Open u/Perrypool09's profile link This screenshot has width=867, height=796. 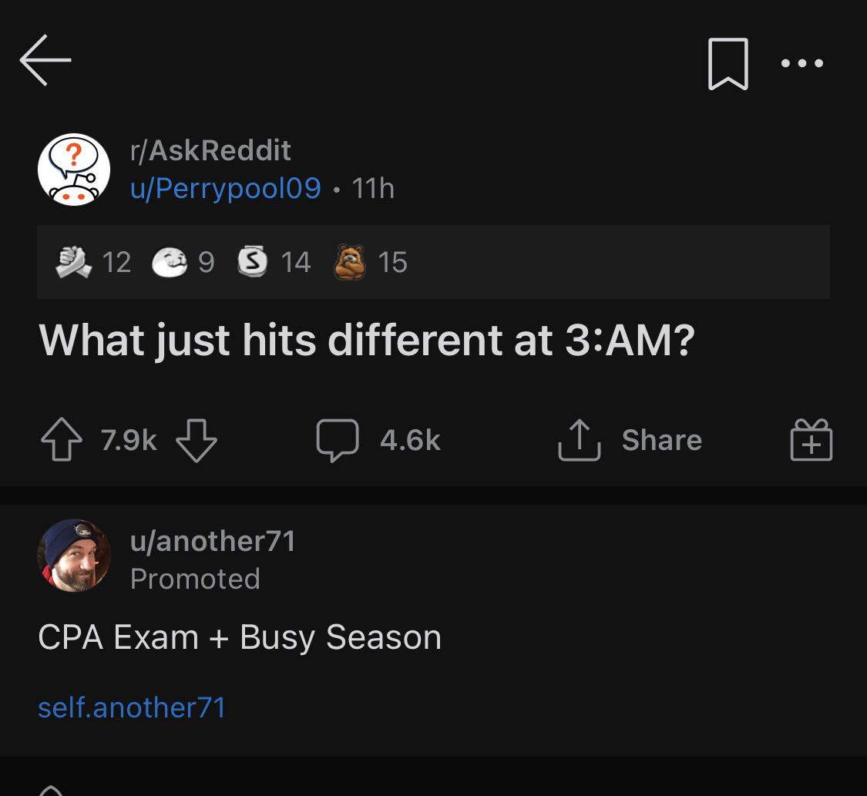click(x=226, y=188)
